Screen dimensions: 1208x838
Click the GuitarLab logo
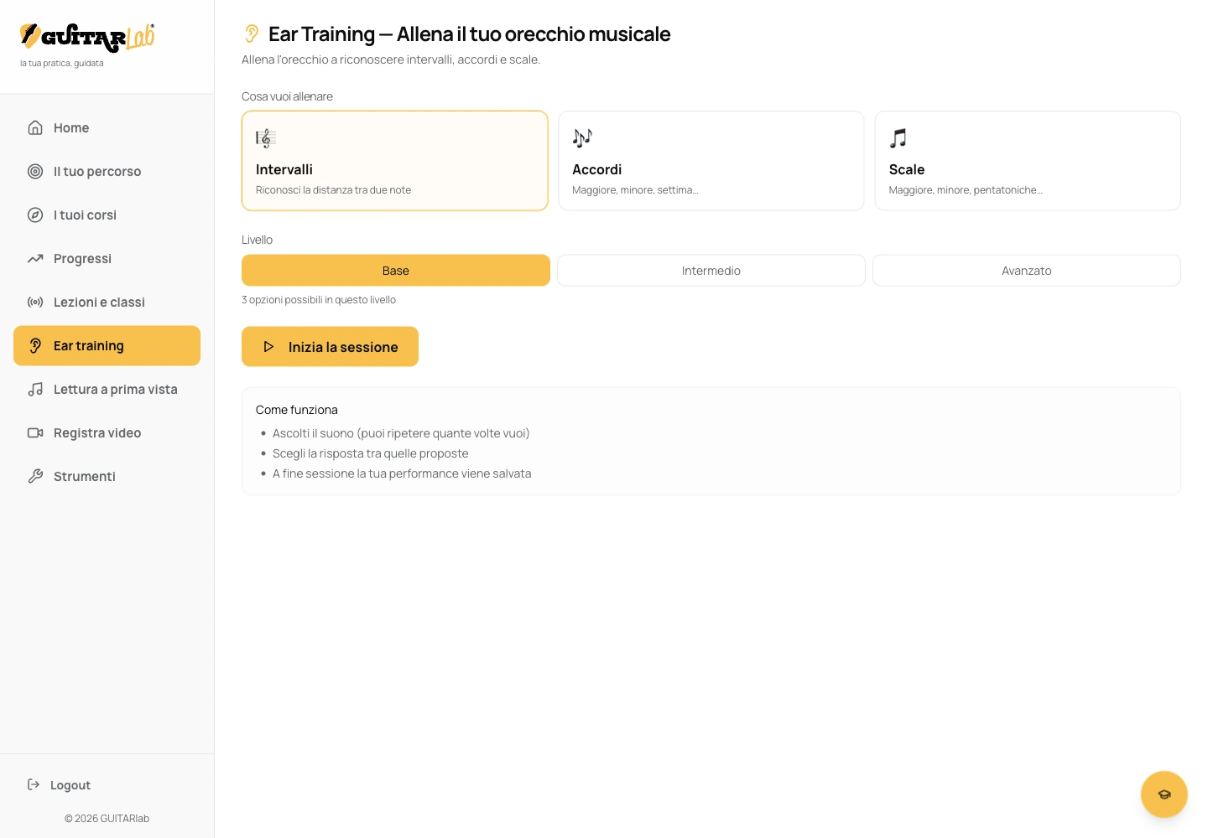[x=87, y=37]
